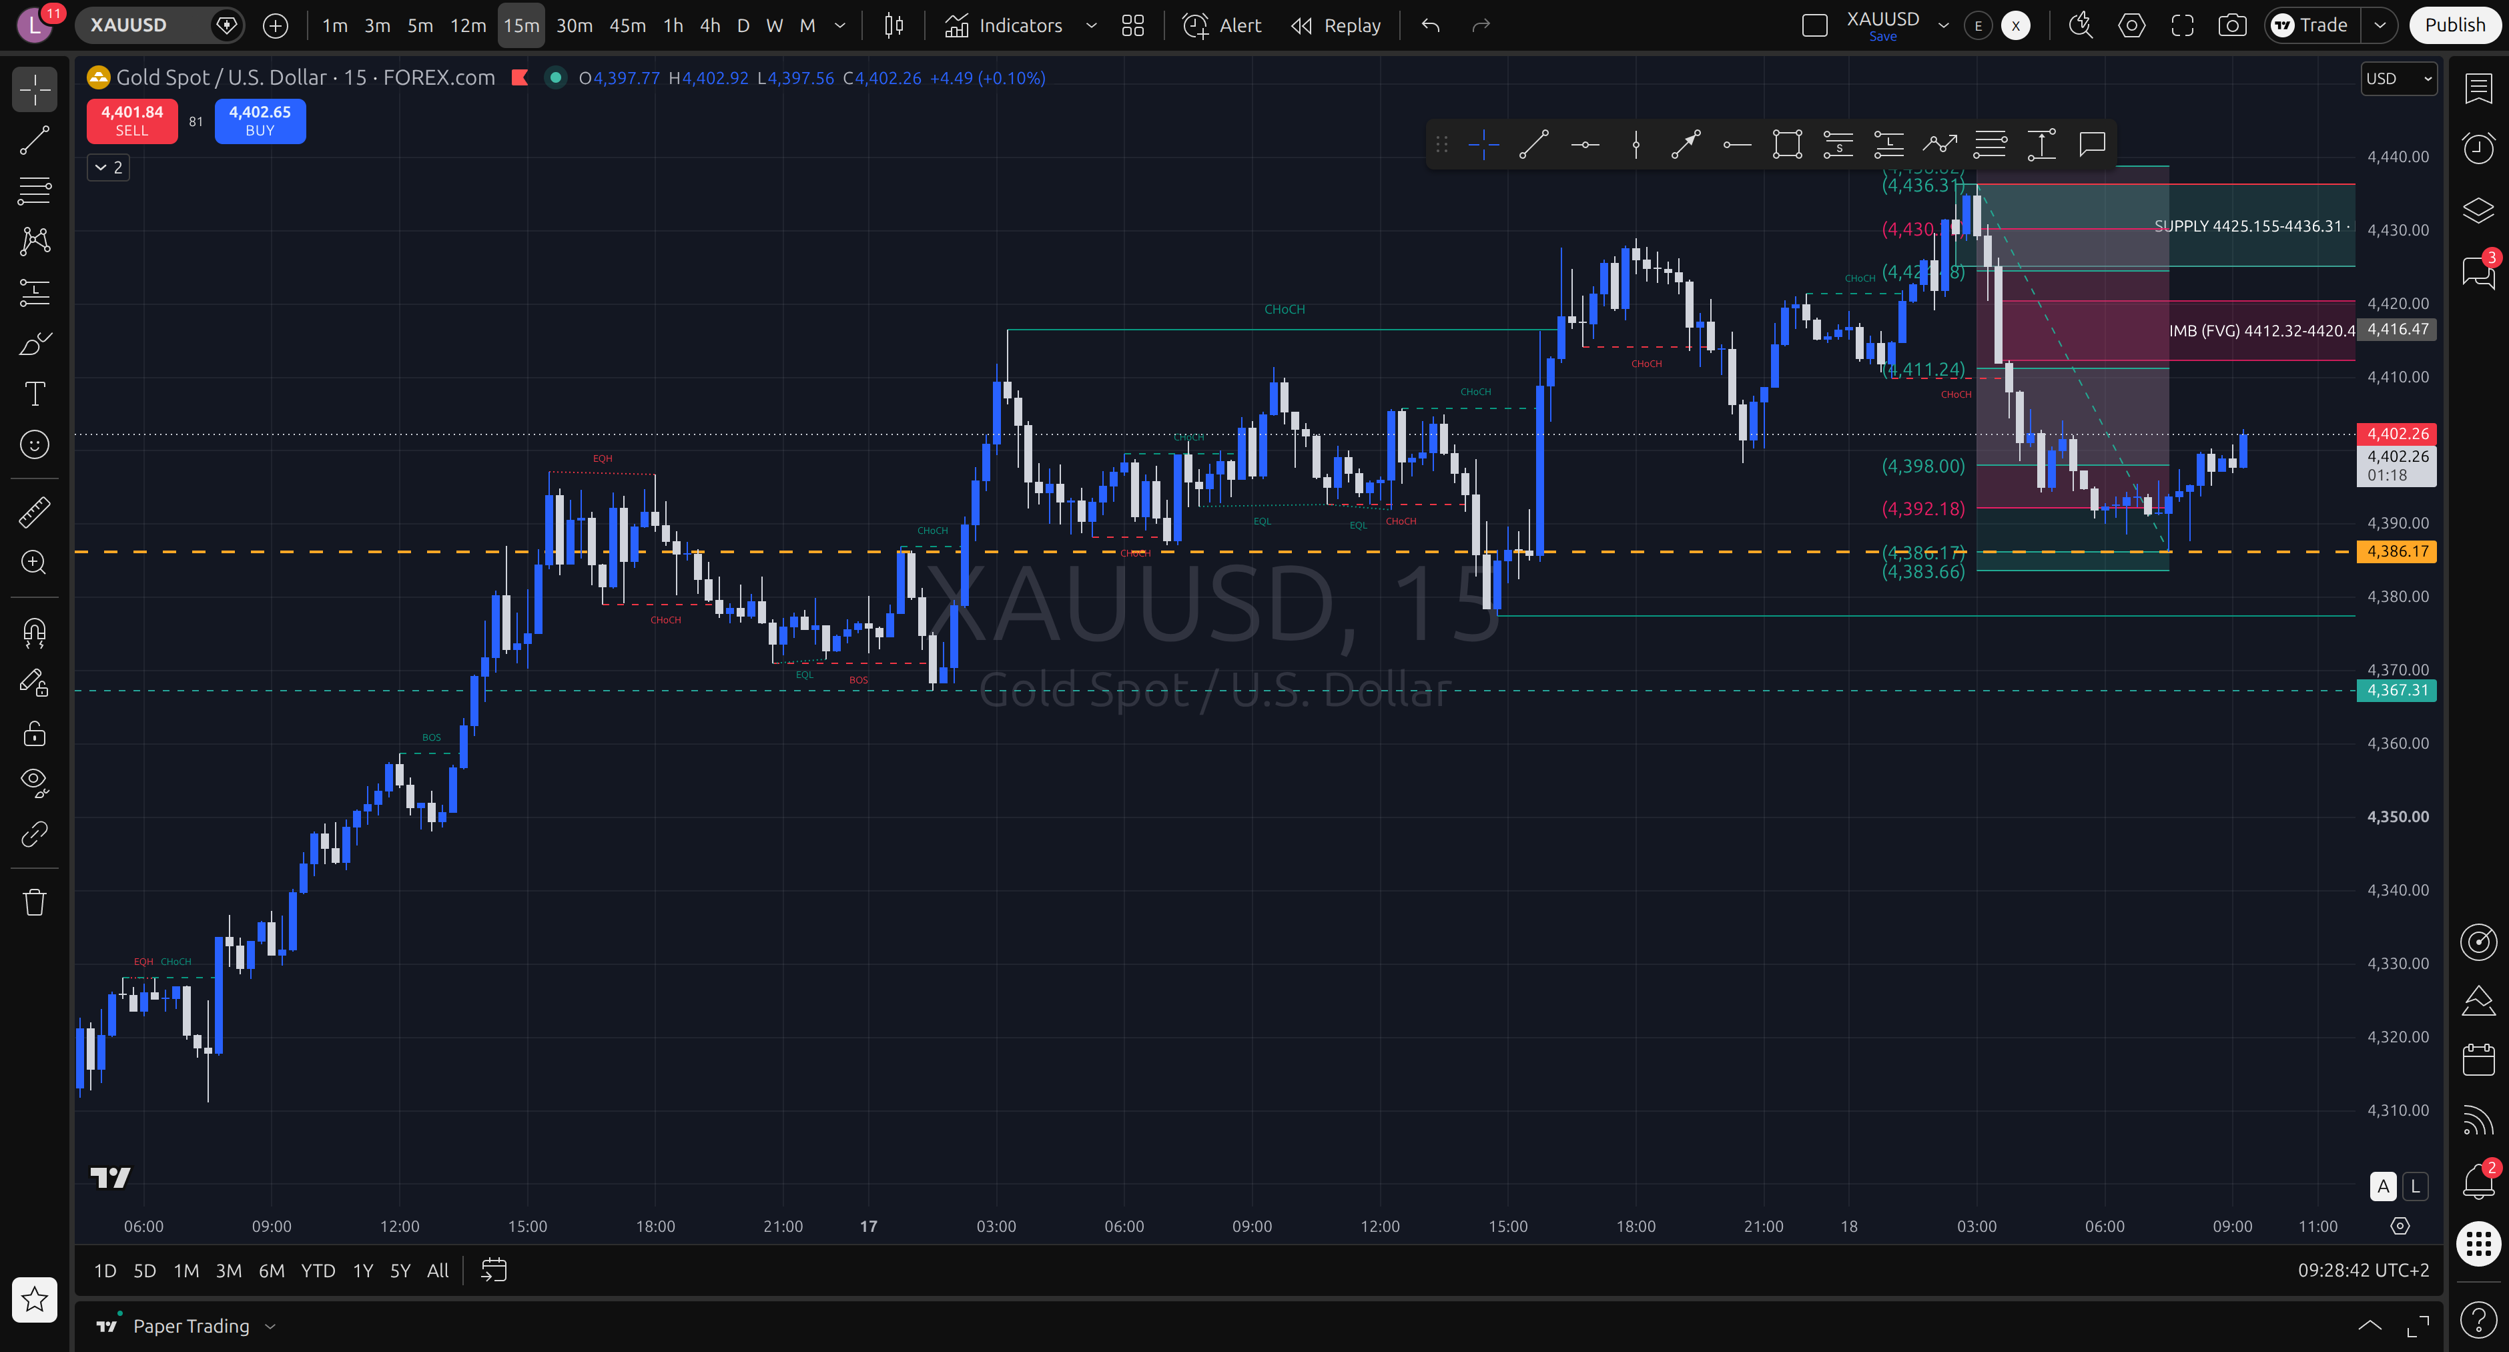Add symbol to compare with plus icon
Viewport: 2509px width, 1352px height.
click(x=276, y=25)
